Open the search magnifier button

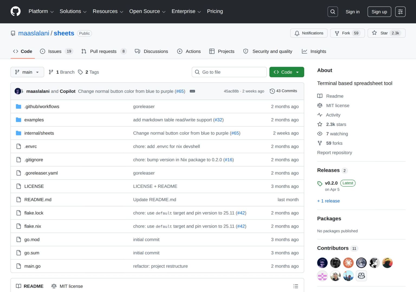[x=333, y=12]
